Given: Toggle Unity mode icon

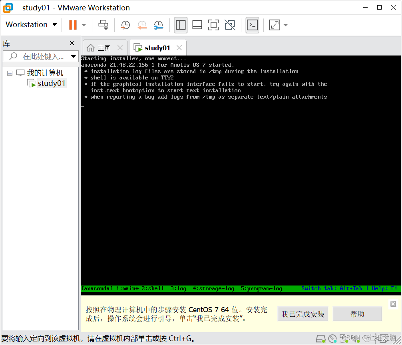Looking at the screenshot, I should [x=230, y=25].
